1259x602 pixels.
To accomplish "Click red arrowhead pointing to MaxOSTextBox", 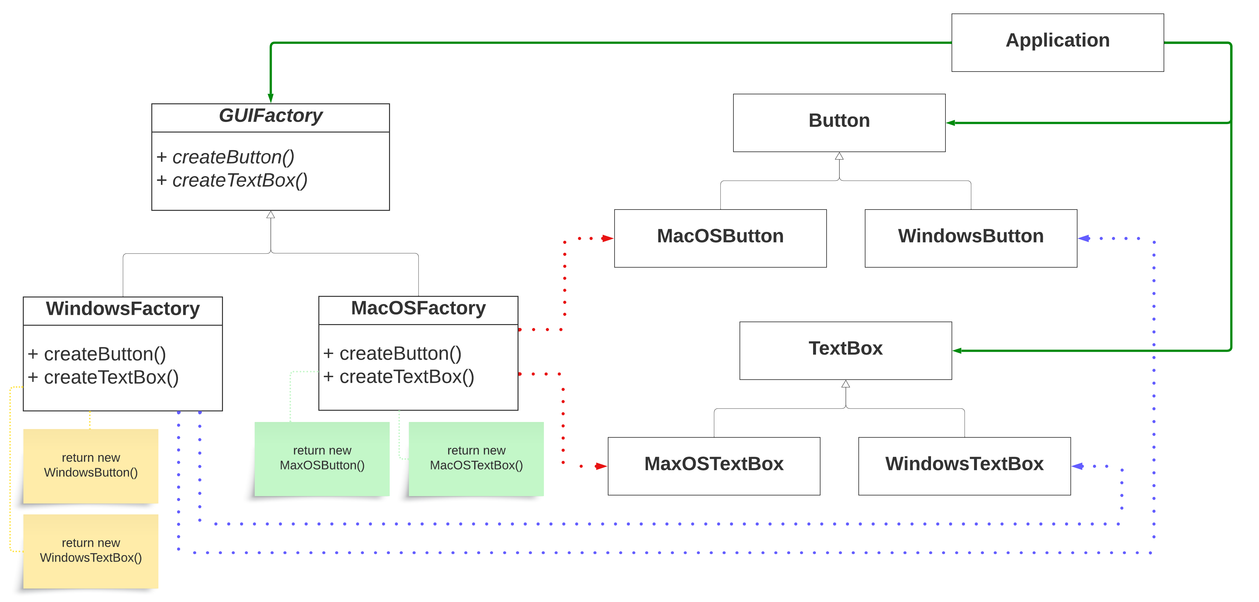I will pos(601,466).
